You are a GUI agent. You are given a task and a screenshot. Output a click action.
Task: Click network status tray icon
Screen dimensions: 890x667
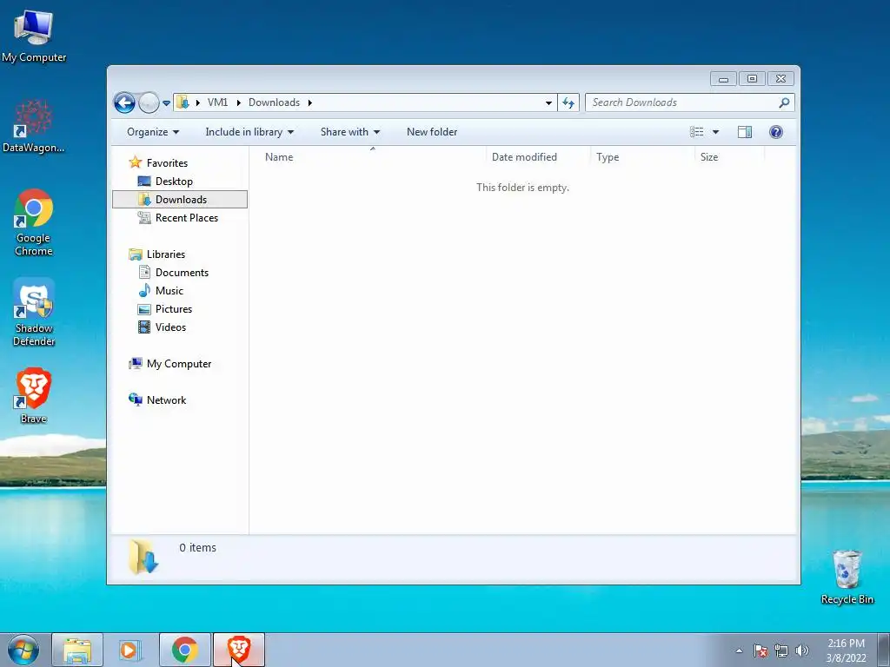point(781,651)
